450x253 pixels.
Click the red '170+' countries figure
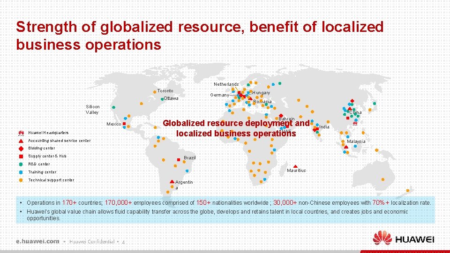pos(69,203)
